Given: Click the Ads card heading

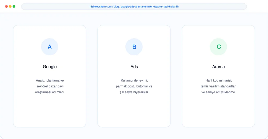Looking at the screenshot, I should click(134, 67).
